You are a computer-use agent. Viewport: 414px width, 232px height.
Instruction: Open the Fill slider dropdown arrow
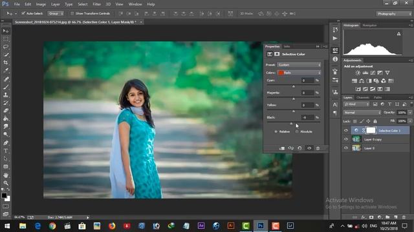410,121
